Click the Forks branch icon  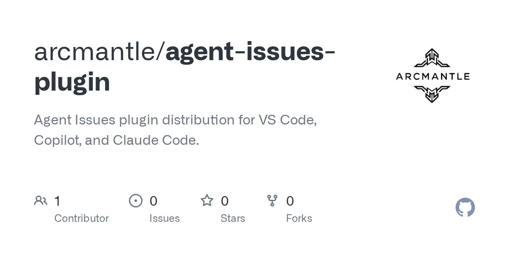click(x=272, y=200)
